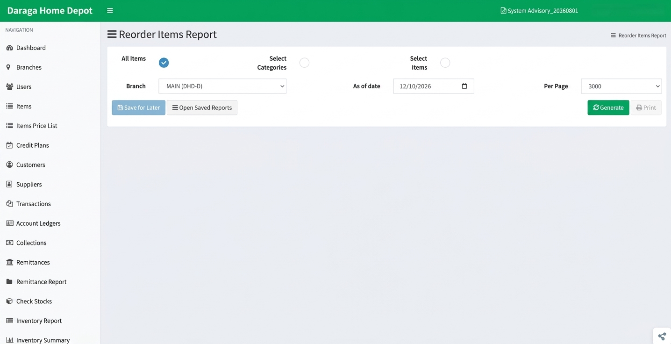The width and height of the screenshot is (671, 344).
Task: Click the Account Ledgers card icon
Action: coord(9,223)
